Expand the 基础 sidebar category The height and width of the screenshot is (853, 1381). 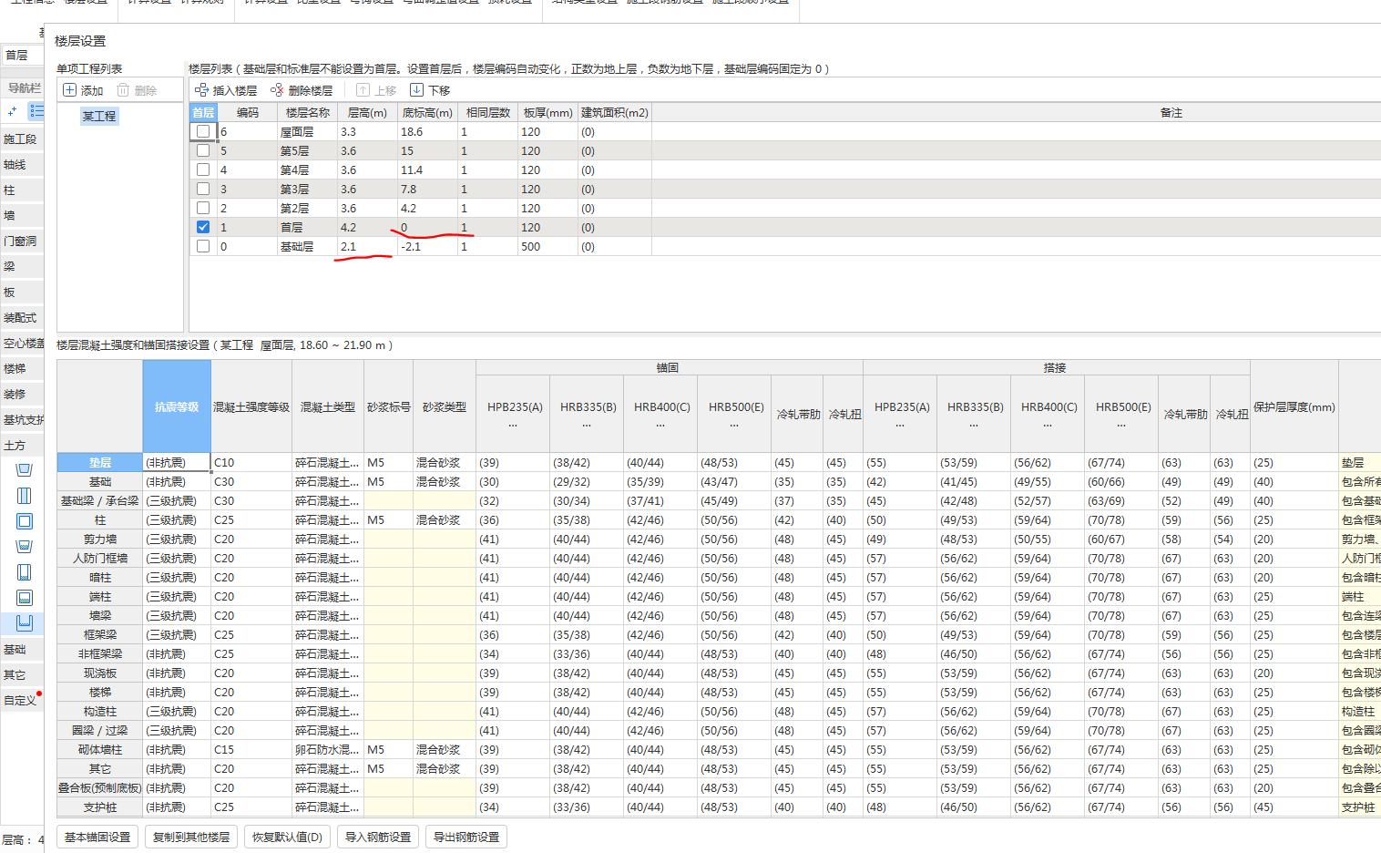[22, 650]
